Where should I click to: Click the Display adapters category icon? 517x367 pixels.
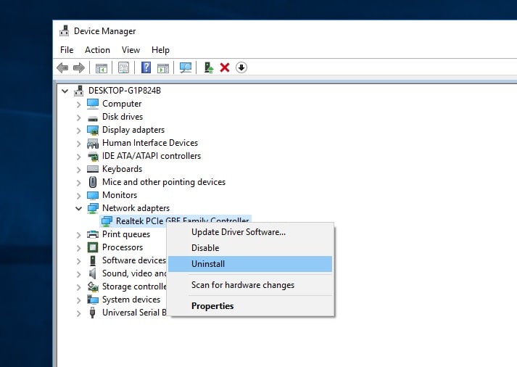[x=93, y=130]
